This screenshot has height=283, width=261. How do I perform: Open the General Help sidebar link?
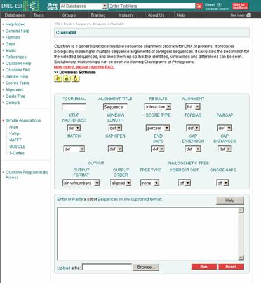(17, 31)
